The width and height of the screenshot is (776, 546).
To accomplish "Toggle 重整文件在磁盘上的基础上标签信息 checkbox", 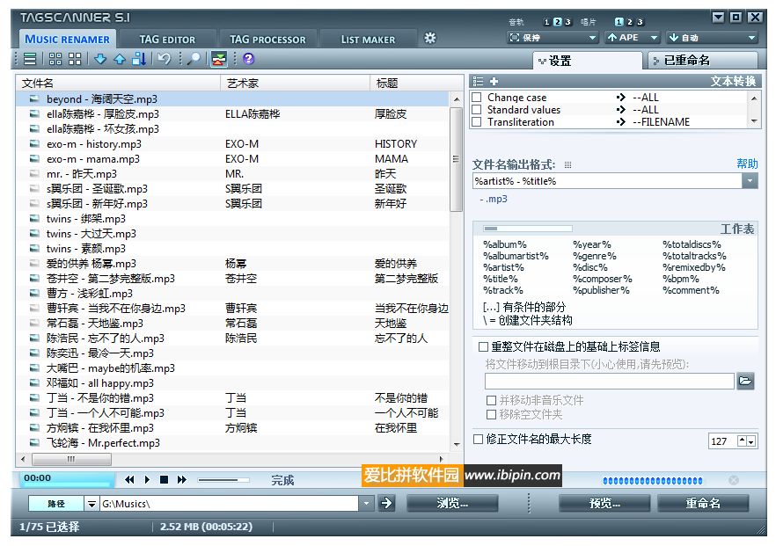I will pos(483,346).
